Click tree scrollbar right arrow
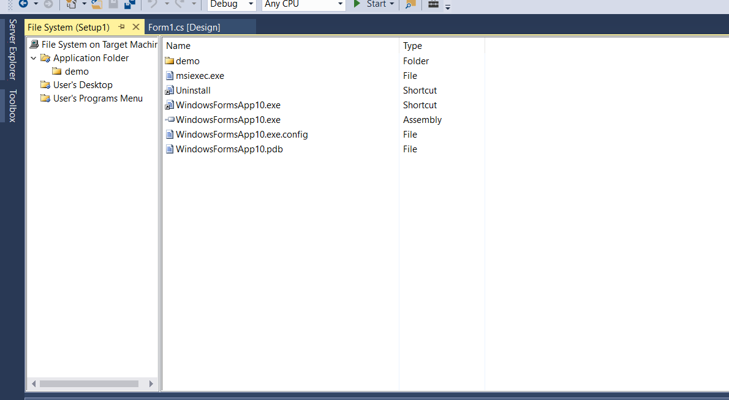This screenshot has height=400, width=729. 151,383
